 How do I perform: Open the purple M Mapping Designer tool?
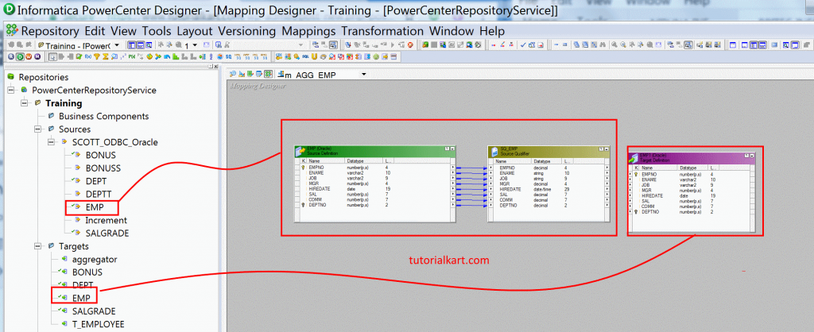37,56
